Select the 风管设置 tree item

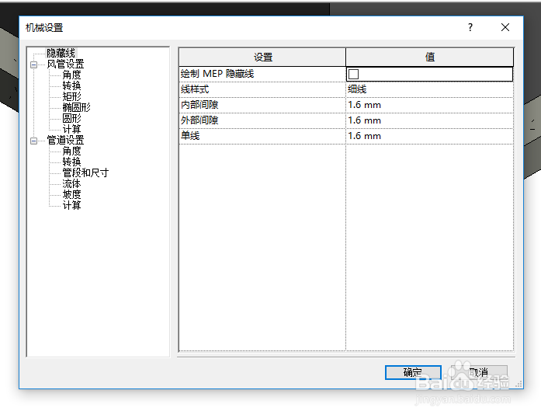click(x=65, y=64)
